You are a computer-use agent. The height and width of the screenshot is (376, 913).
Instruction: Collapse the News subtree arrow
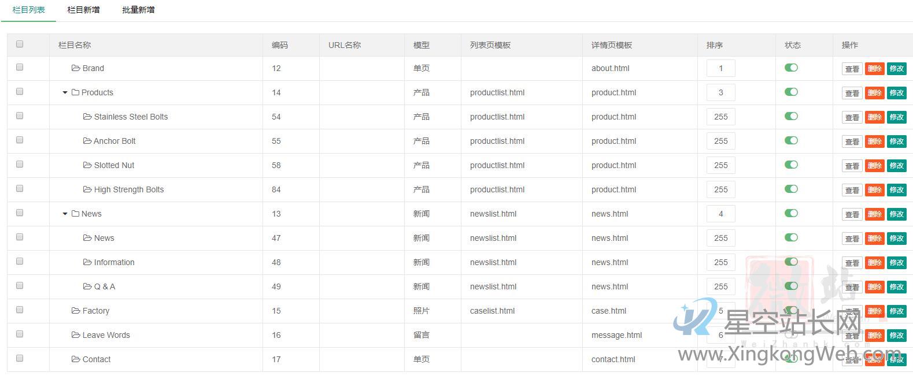(x=64, y=214)
